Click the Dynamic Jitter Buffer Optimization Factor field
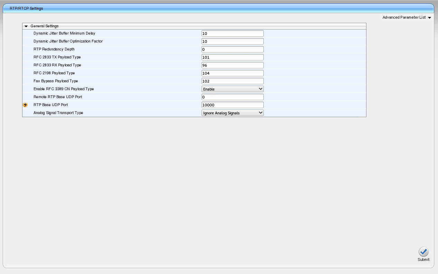 click(x=233, y=41)
